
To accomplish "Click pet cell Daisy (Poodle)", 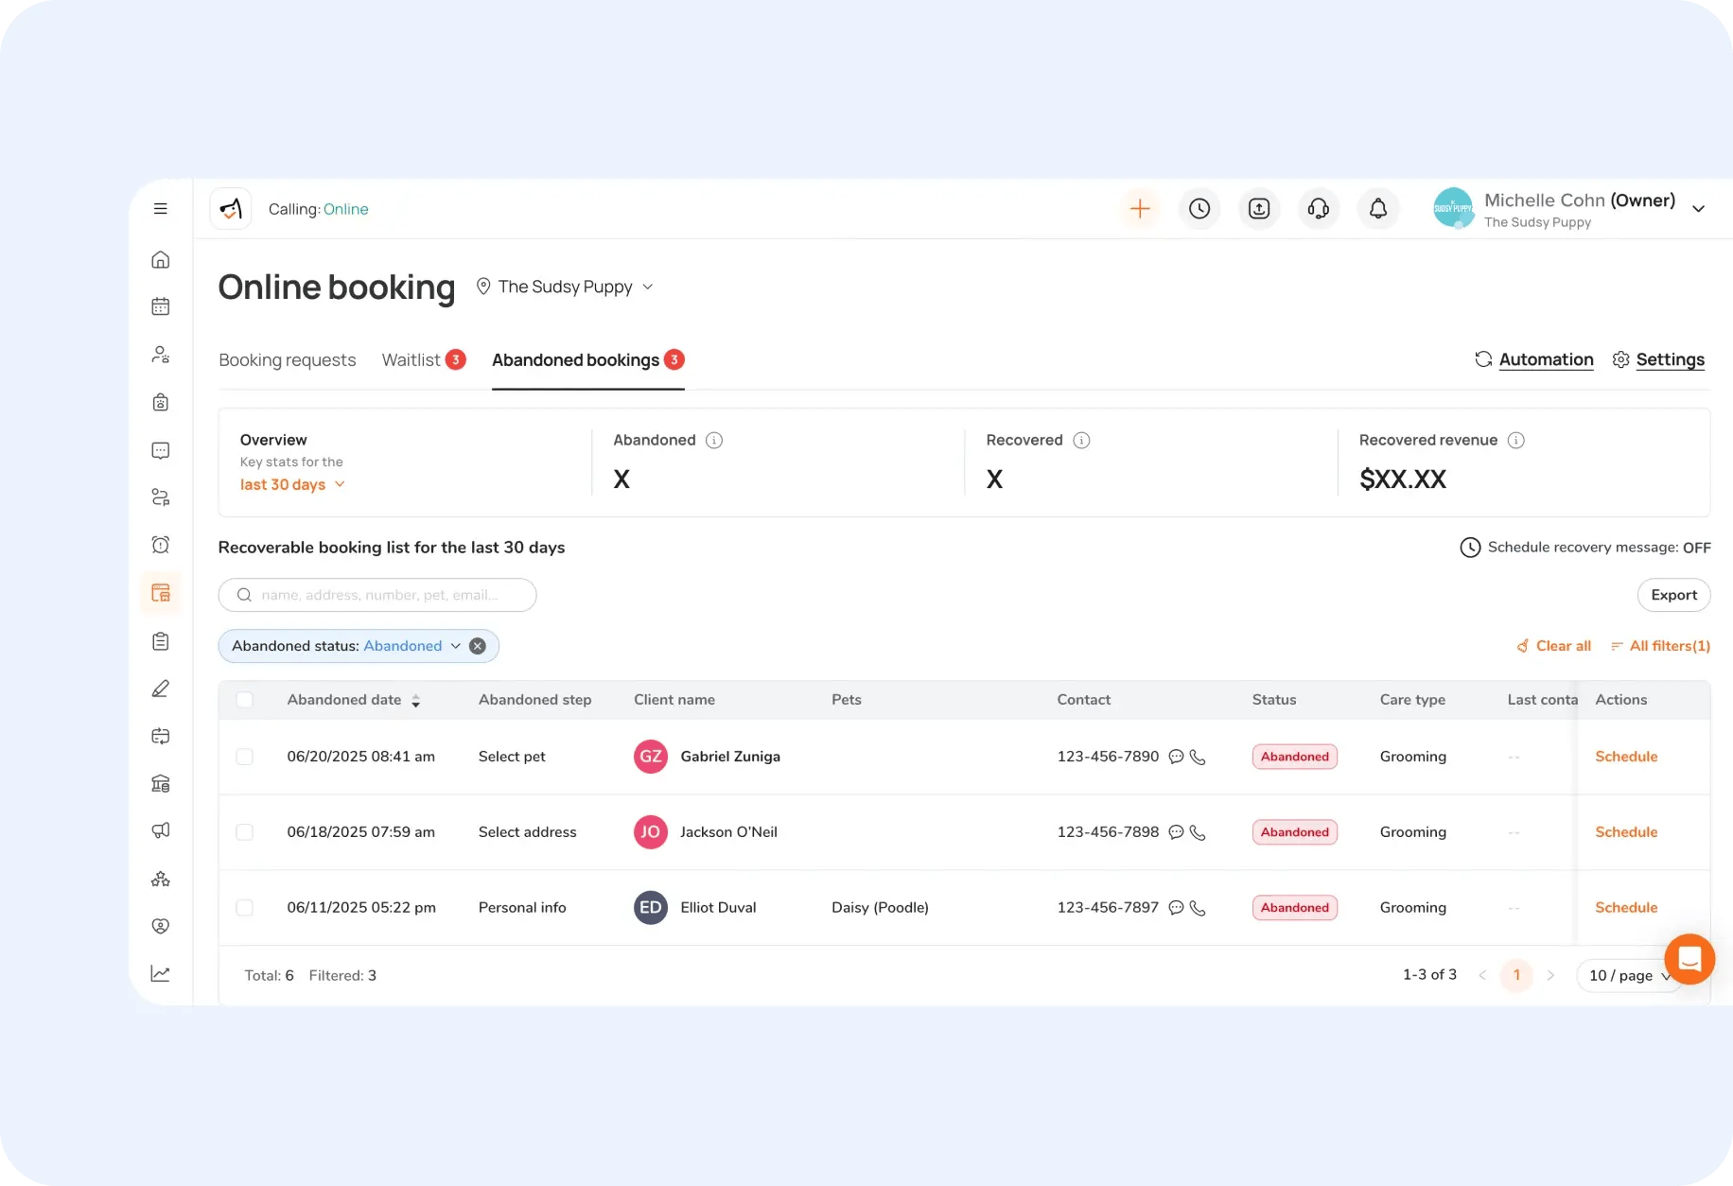I will point(880,908).
